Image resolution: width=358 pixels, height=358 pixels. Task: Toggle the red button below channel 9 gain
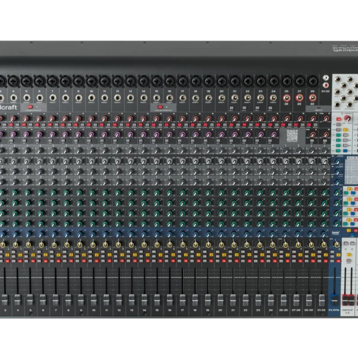(76, 125)
